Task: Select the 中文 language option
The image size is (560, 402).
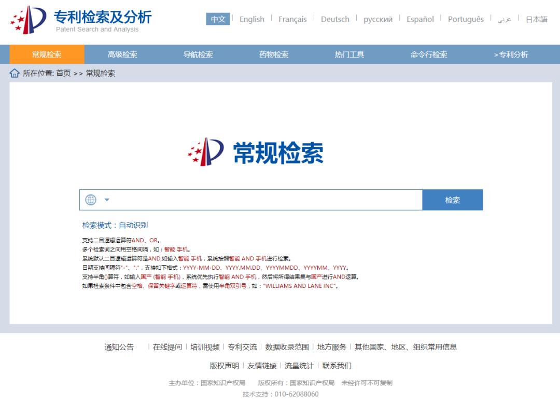Action: point(218,19)
